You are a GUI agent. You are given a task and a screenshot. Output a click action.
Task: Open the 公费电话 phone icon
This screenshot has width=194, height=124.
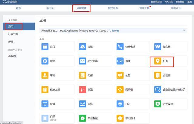point(120,47)
